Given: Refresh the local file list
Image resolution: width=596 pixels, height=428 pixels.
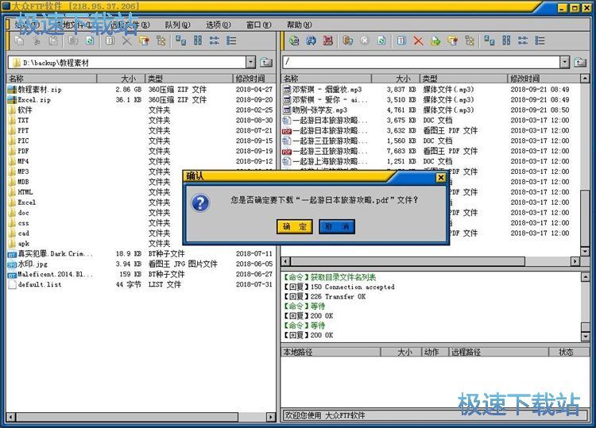Looking at the screenshot, I should click(x=90, y=40).
